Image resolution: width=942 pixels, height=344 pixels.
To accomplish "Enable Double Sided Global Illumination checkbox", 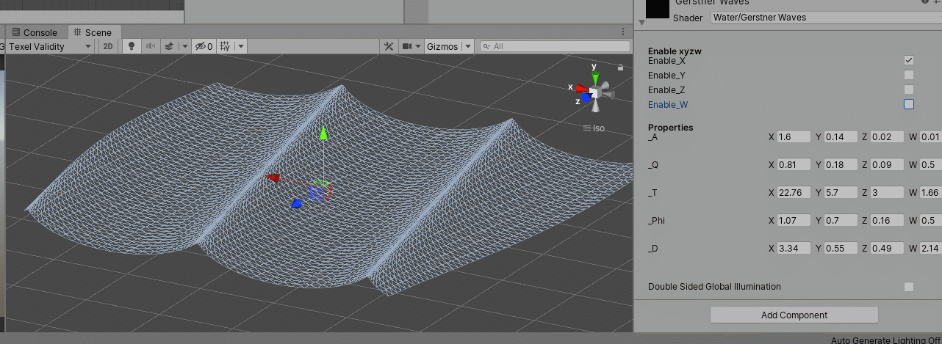I will 909,287.
